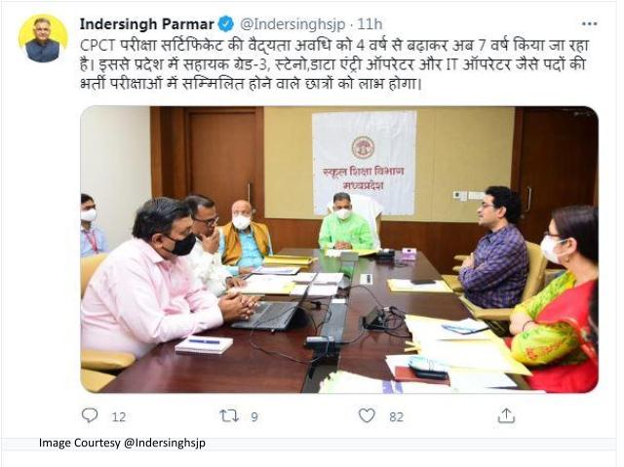This screenshot has width=624, height=467.
Task: Open the tweet via its 11h timestamp
Action: (x=370, y=24)
